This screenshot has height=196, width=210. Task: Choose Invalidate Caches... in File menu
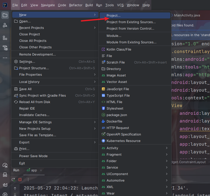coord(55,115)
